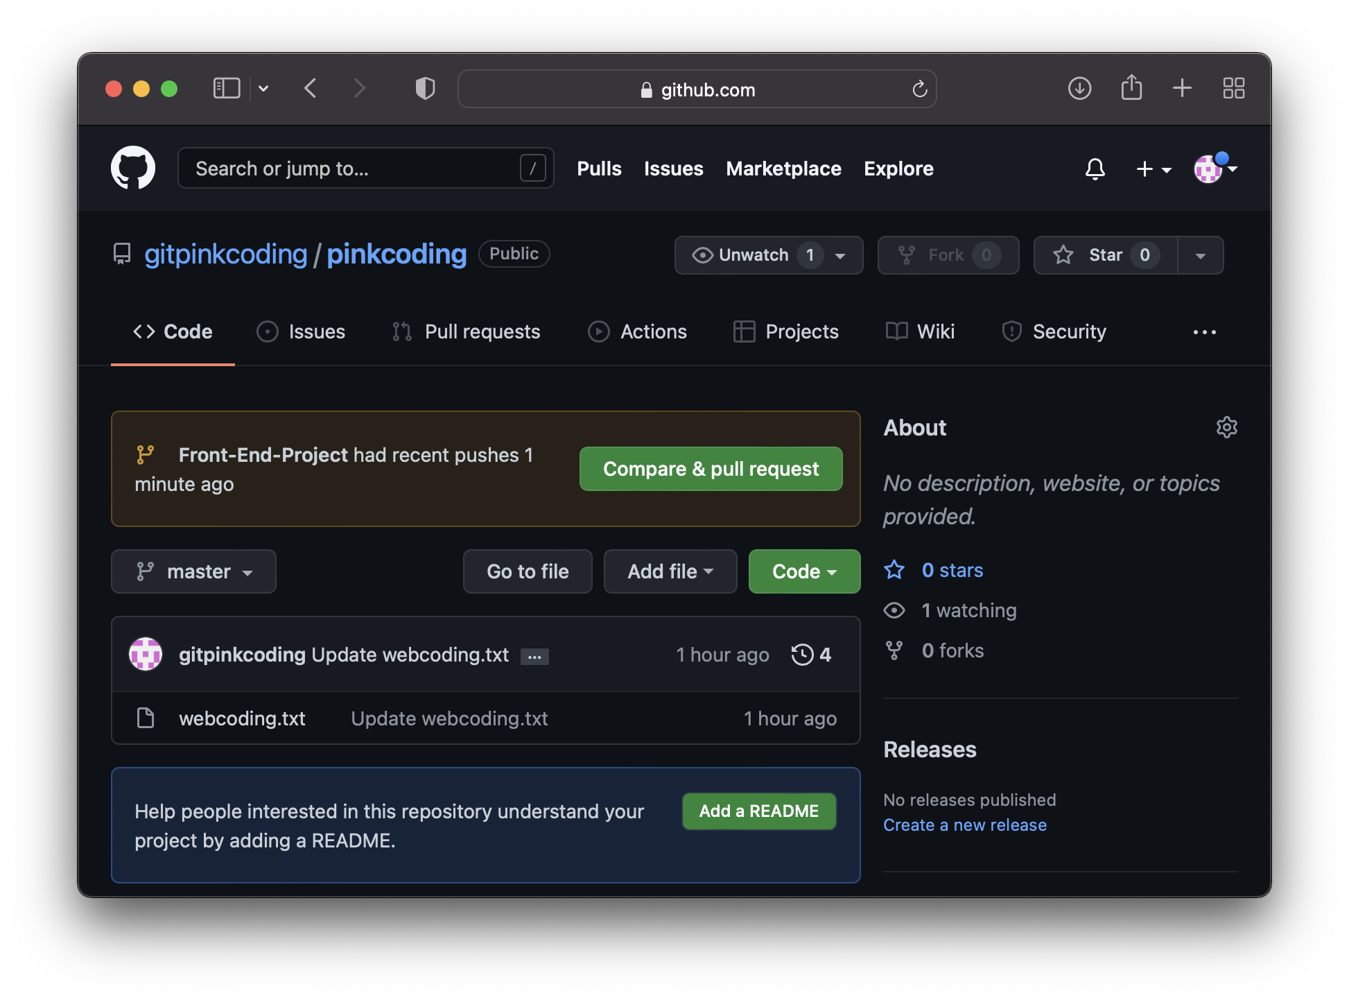Expand commit details ellipsis button
This screenshot has width=1349, height=1000.
(x=534, y=656)
